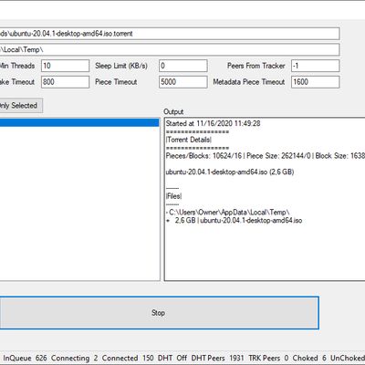365x365 pixels.
Task: Click 'TRK Peers 0' status bar entry
Action: (268, 358)
